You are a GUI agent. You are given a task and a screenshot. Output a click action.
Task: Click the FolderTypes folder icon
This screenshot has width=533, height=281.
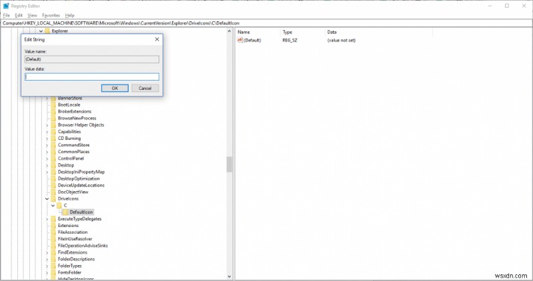click(x=53, y=266)
